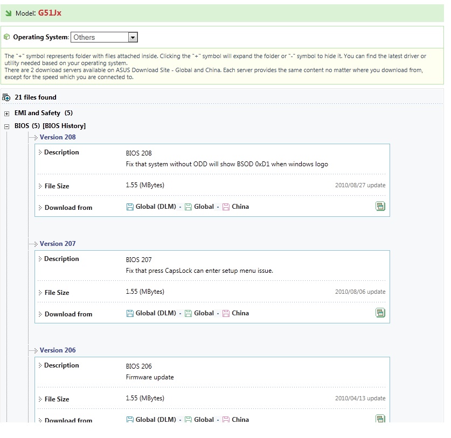
Task: Expand the EMI and Safety folder
Action: point(6,114)
